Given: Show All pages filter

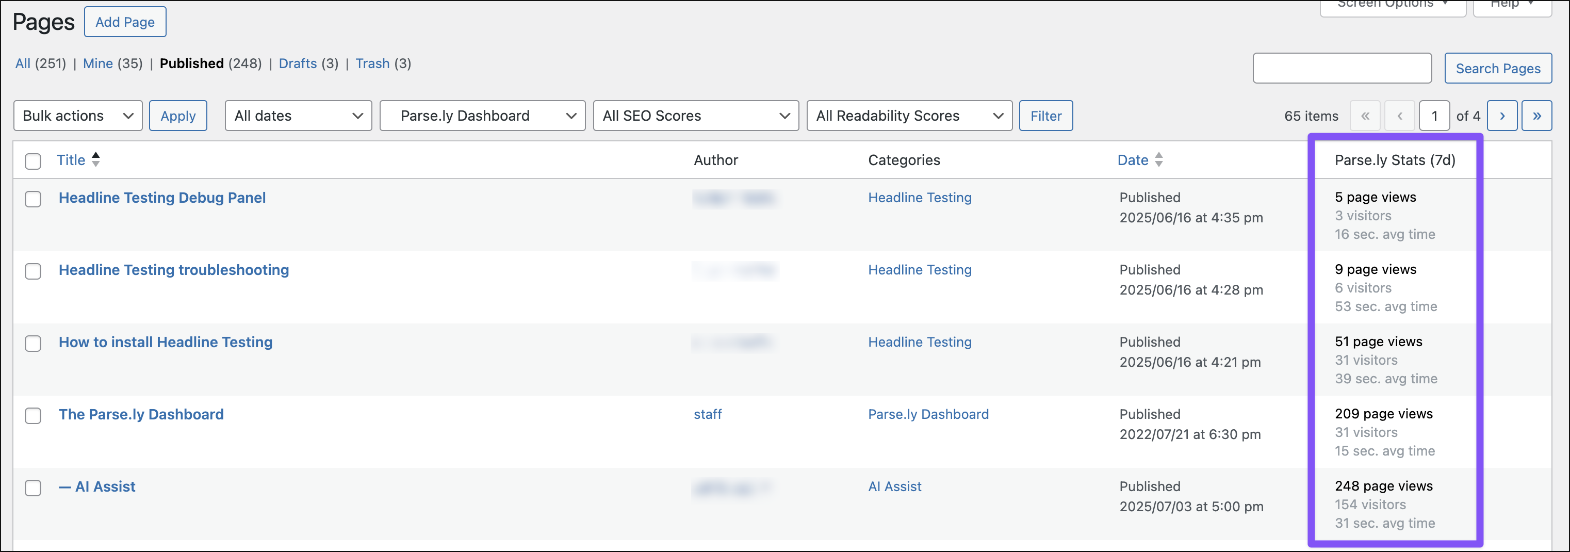Looking at the screenshot, I should [23, 63].
